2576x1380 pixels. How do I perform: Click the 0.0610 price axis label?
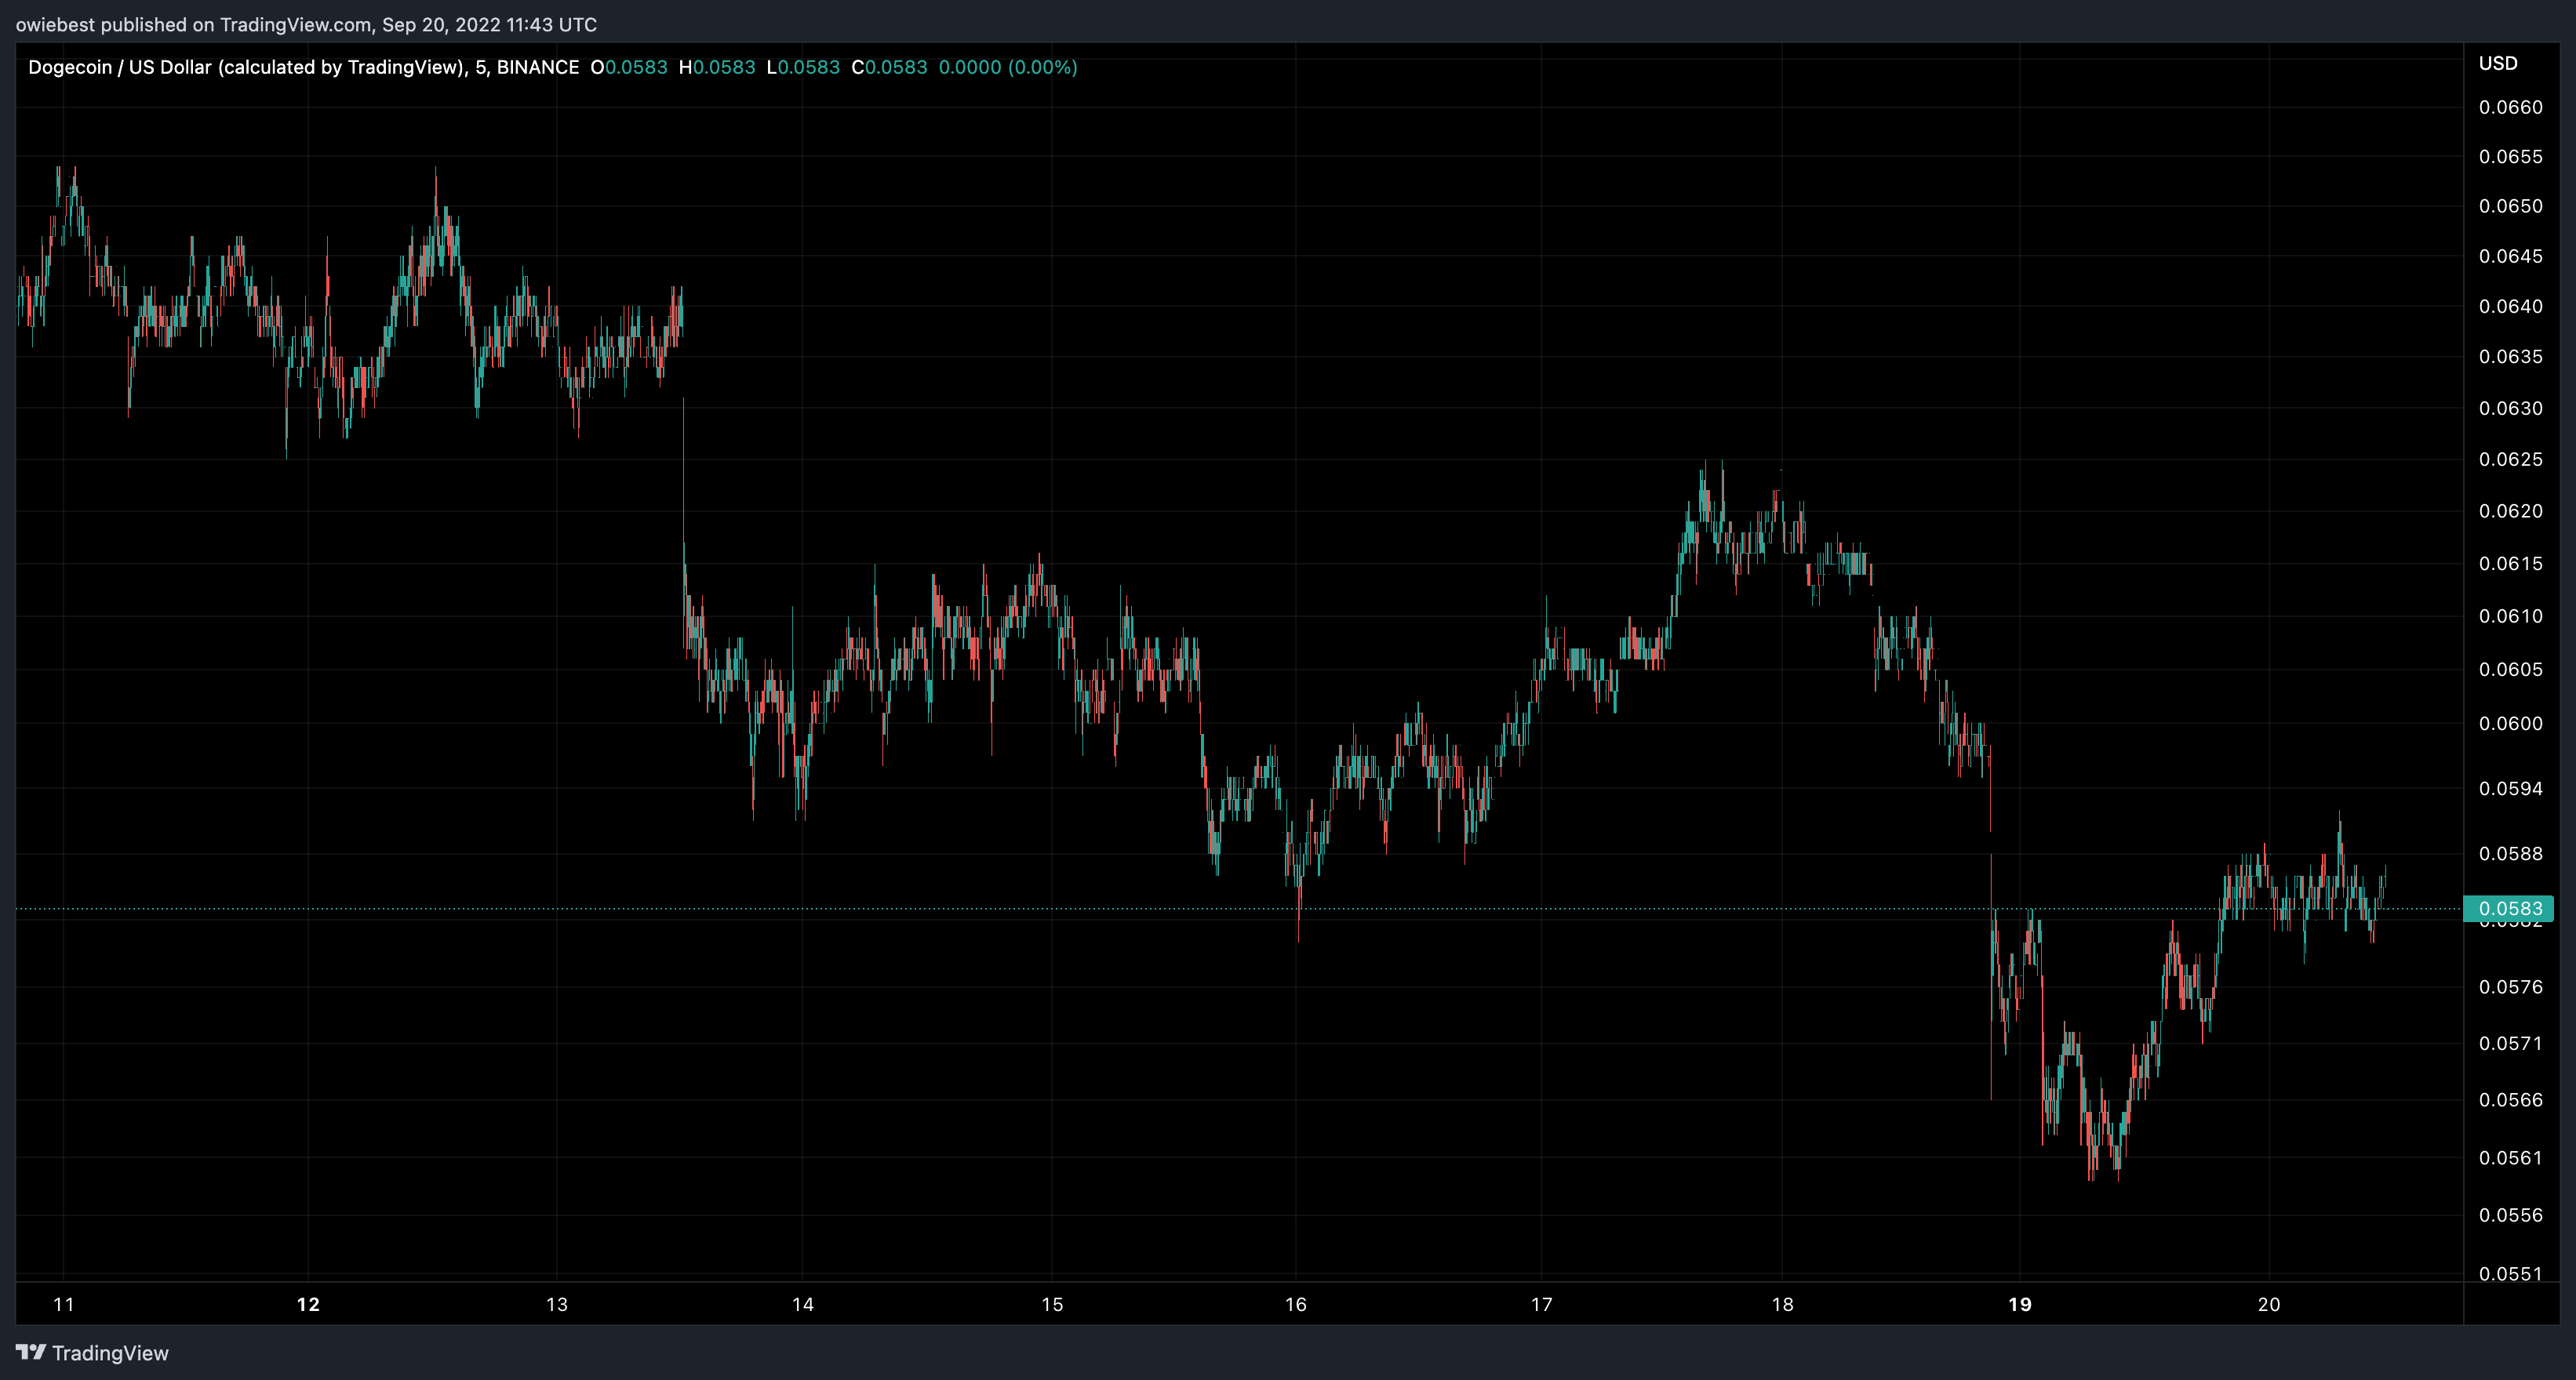2510,616
